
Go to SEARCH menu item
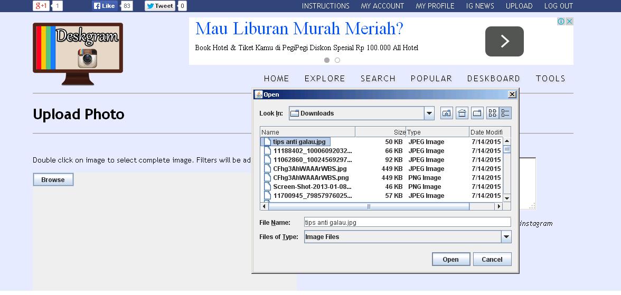coord(378,79)
